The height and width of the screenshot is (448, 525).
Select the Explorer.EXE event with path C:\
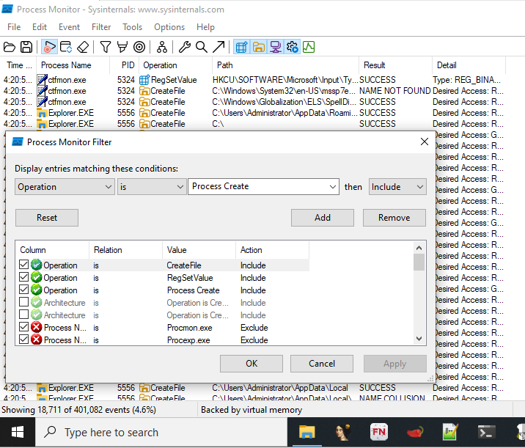[254, 124]
